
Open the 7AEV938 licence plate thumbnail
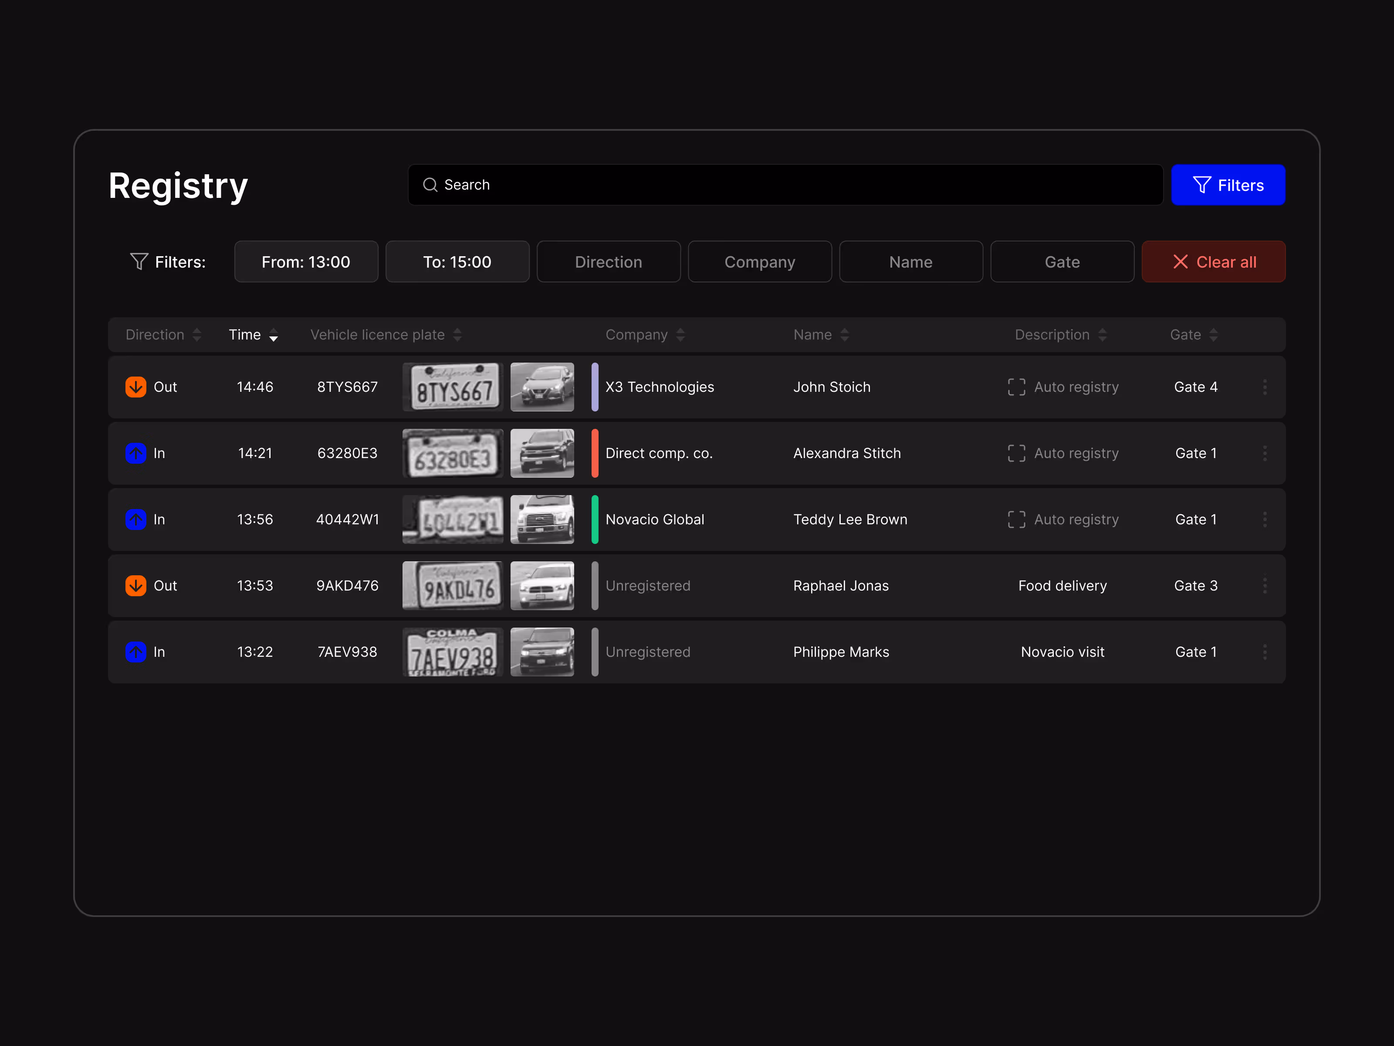452,651
